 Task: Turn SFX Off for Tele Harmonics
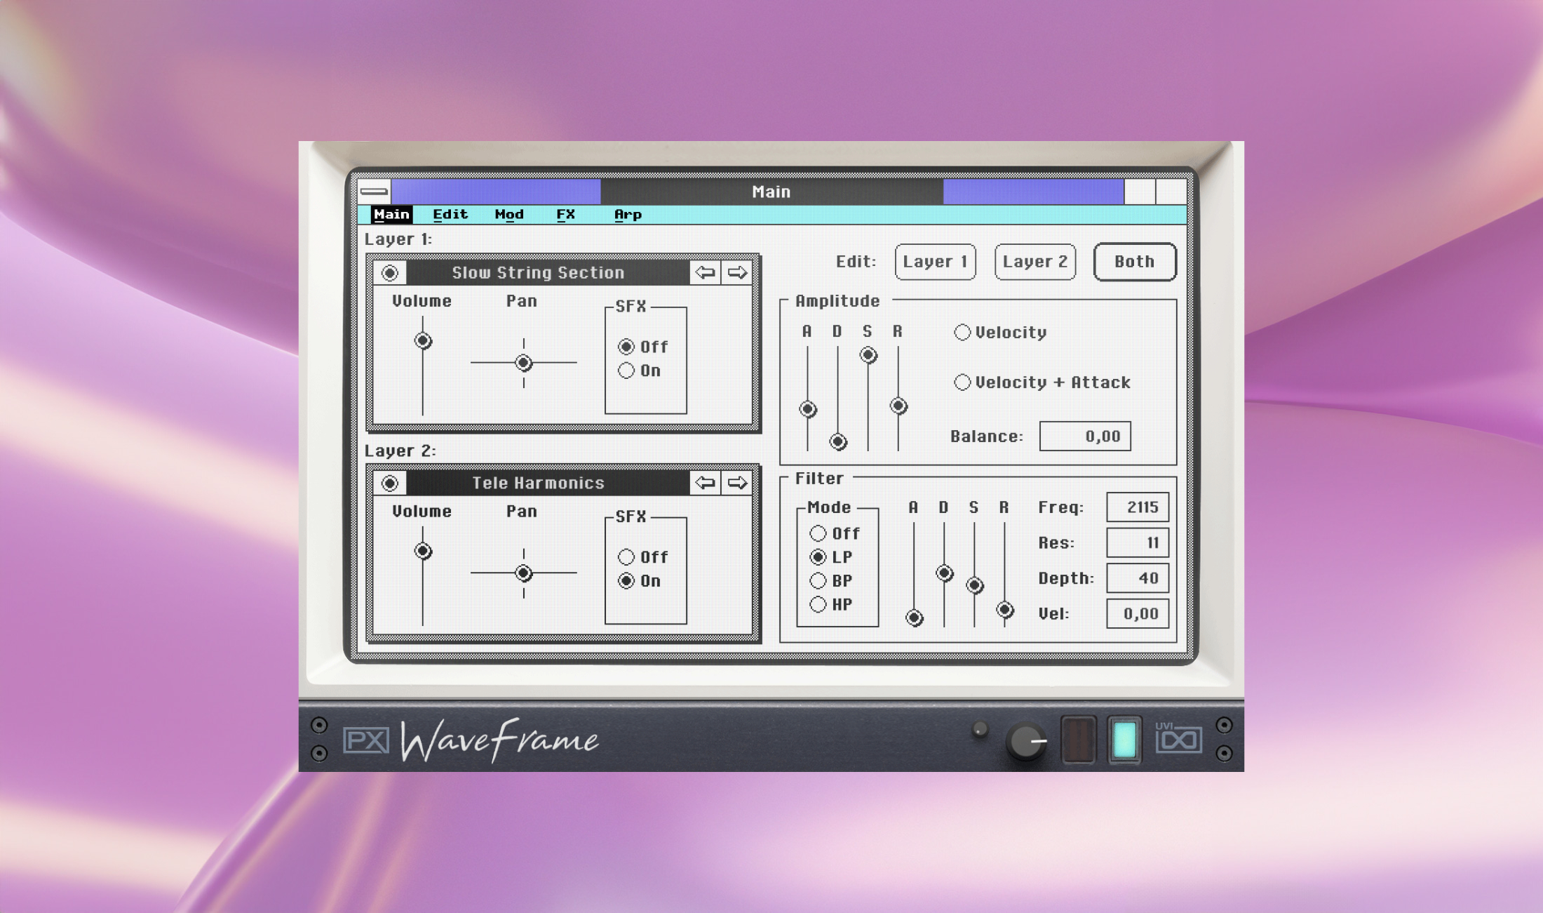[x=626, y=557]
